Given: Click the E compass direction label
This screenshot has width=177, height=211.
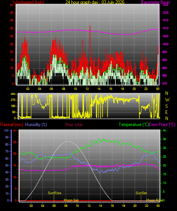Looking at the screenshot, I should point(166,112).
